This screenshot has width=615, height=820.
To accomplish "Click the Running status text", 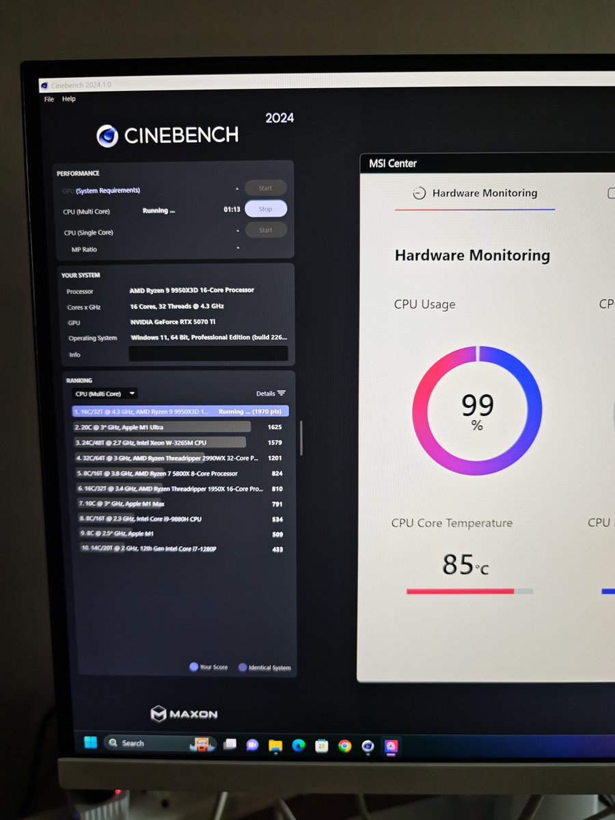I will point(159,210).
